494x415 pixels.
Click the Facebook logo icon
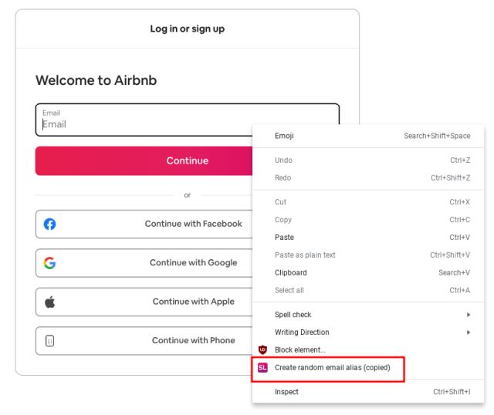(x=49, y=224)
